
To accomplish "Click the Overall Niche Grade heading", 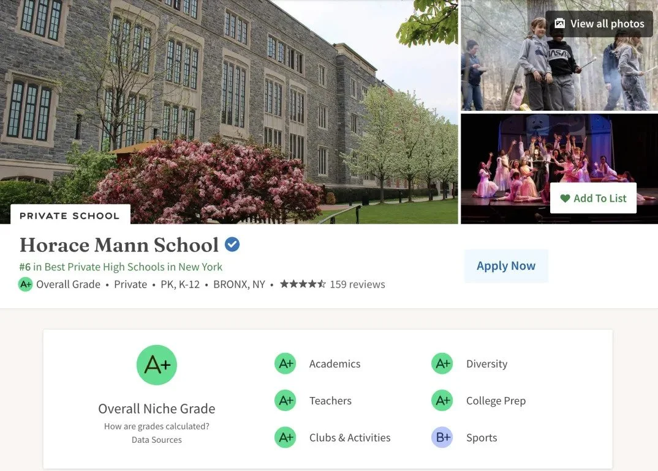I will [x=156, y=409].
